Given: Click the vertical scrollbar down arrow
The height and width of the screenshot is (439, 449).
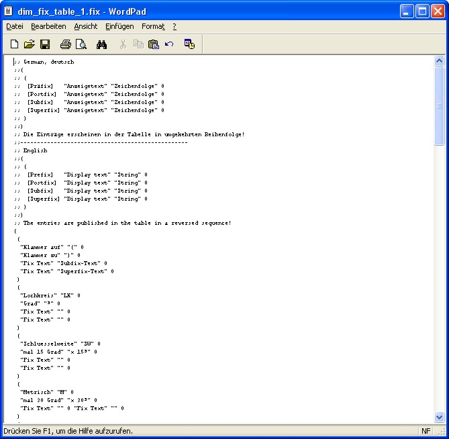Looking at the screenshot, I should click(440, 417).
